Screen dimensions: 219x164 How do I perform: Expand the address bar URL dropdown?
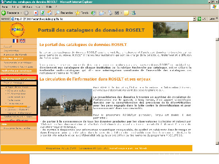194,19
